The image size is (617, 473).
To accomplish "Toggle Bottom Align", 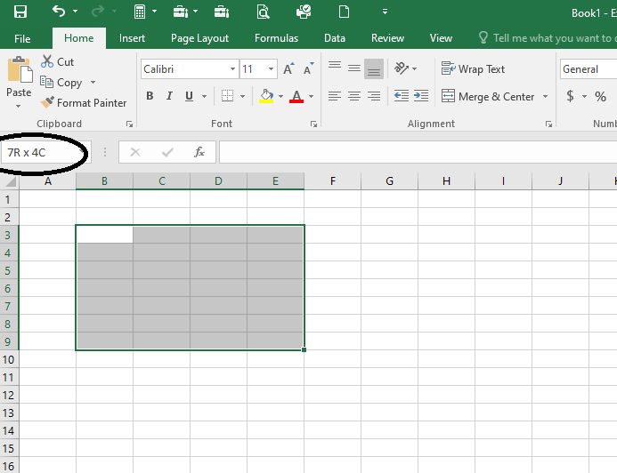I will pyautogui.click(x=374, y=68).
